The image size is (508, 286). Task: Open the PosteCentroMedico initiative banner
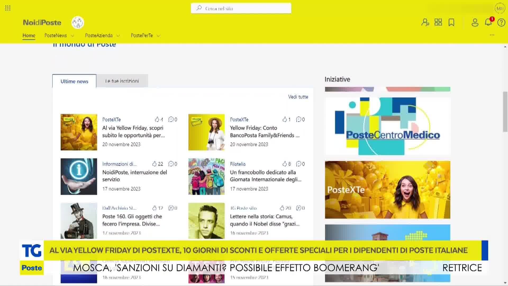coord(387,126)
